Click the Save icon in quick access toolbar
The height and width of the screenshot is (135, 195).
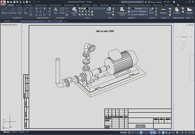point(14,2)
